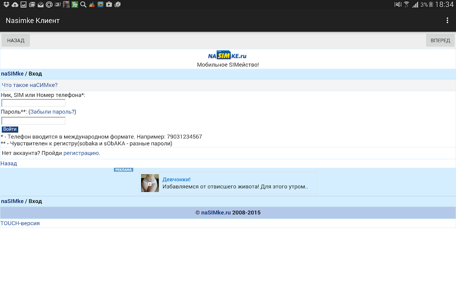Screen dimensions: 456x285
Task: Tap the picture notification icon in status bar
Action: click(24, 5)
